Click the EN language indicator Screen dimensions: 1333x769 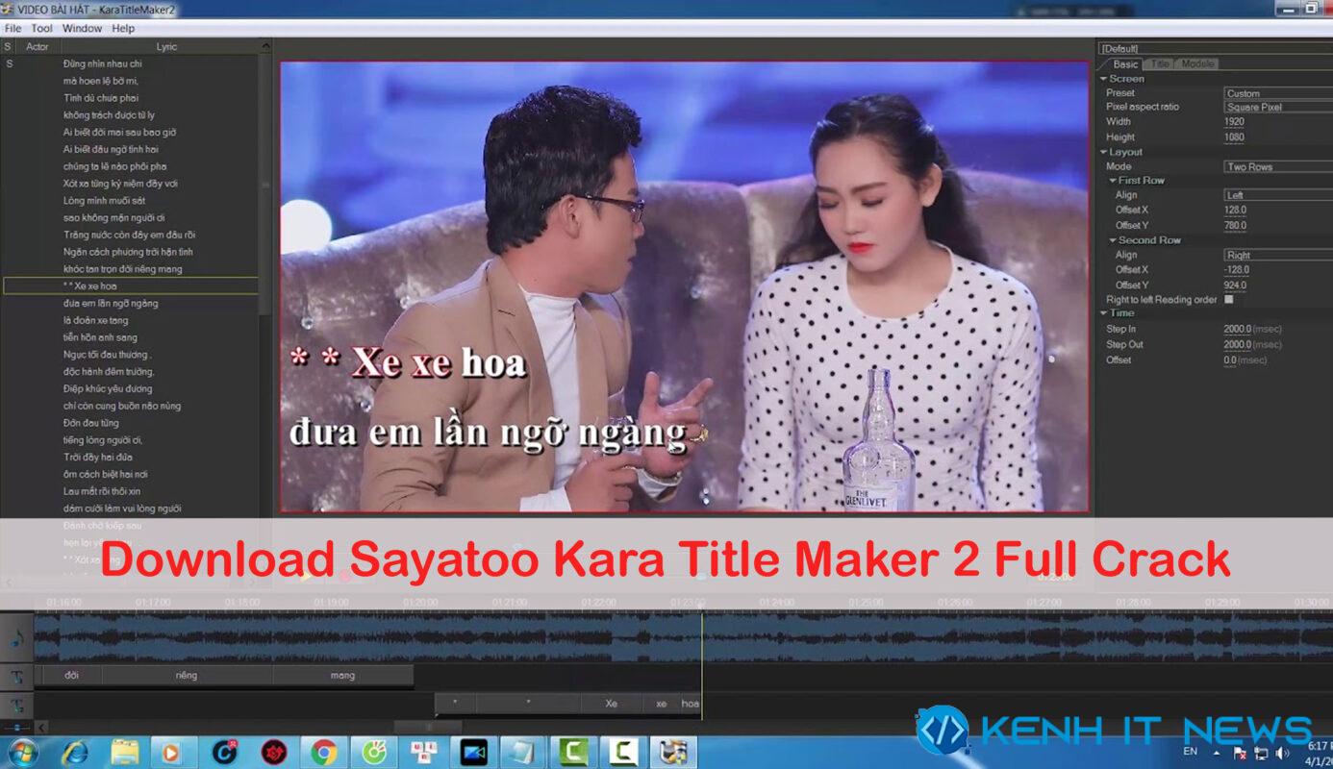click(1191, 752)
